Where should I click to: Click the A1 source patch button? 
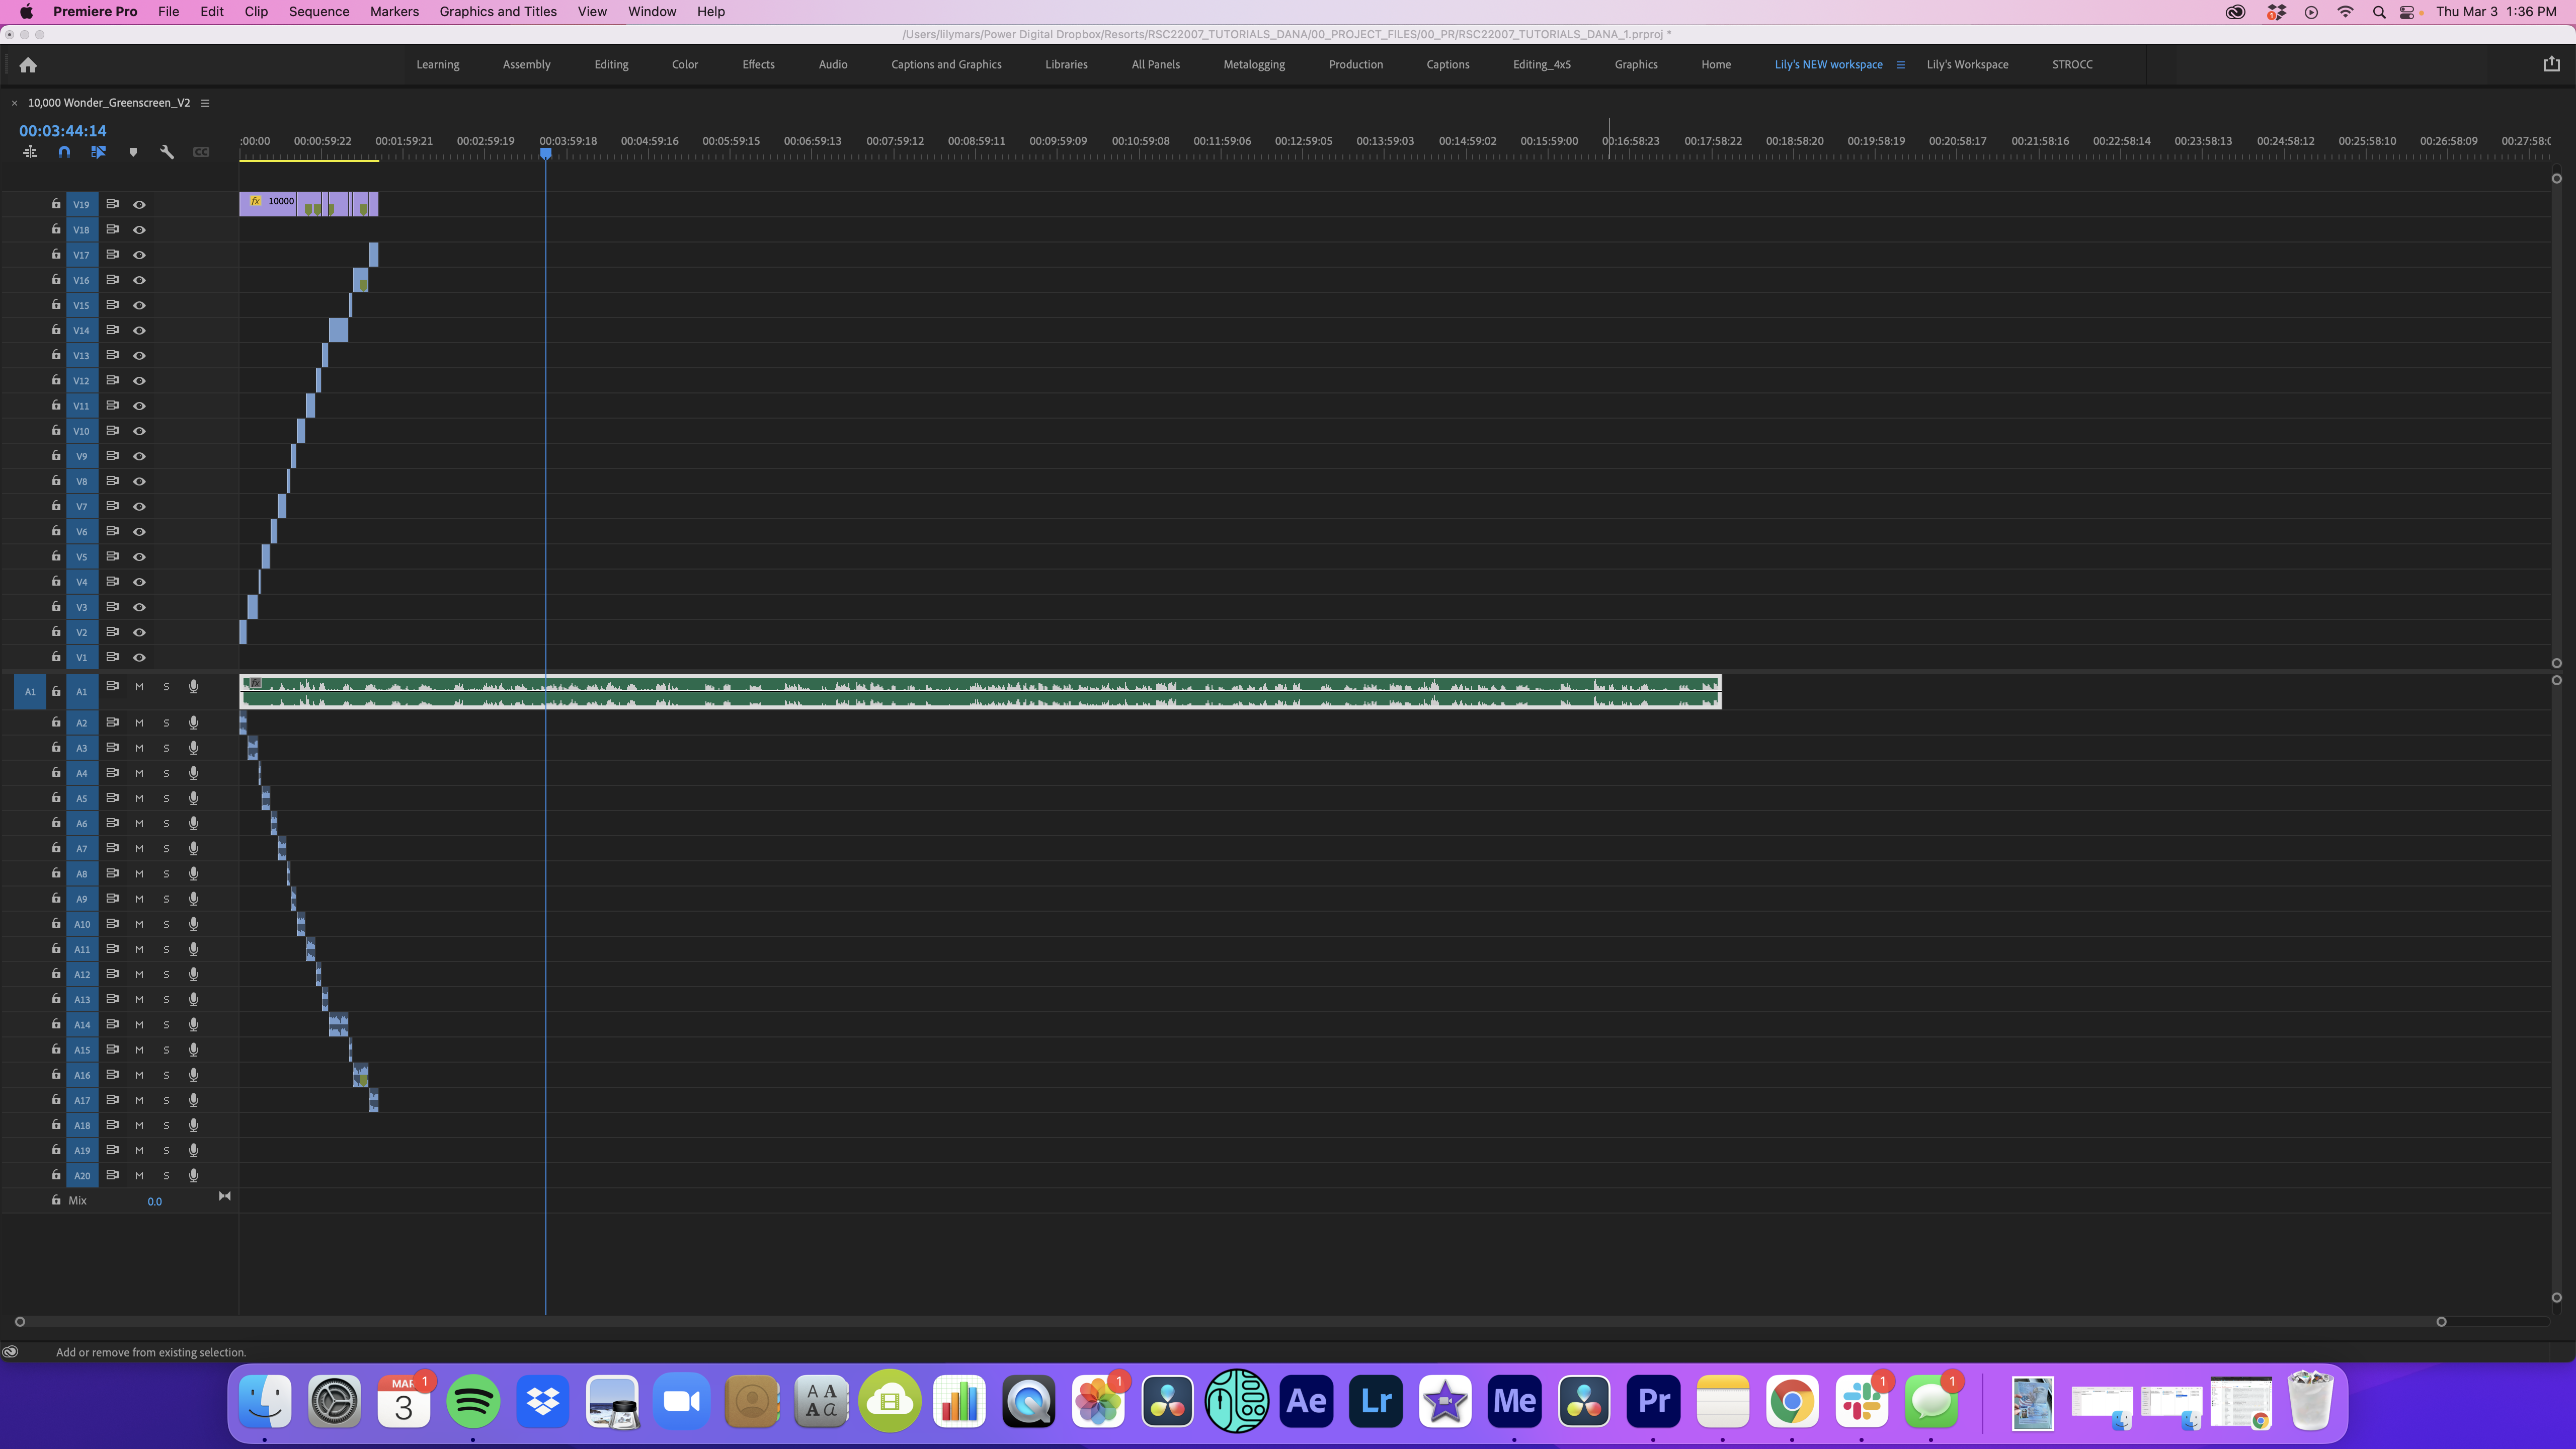point(30,691)
